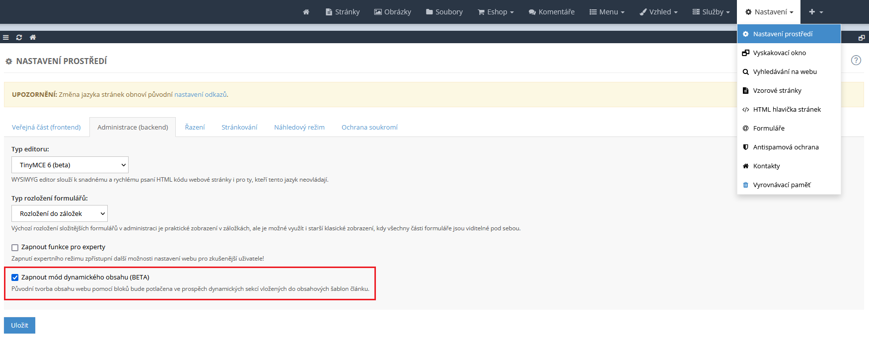Open the Typ editoru dropdown
Image resolution: width=869 pixels, height=341 pixels.
(70, 165)
